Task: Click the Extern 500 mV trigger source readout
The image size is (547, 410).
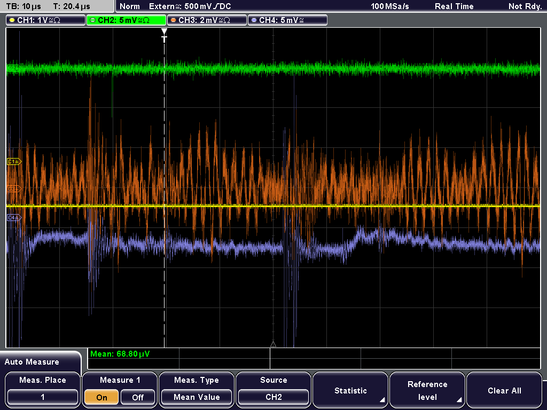Action: [x=190, y=6]
